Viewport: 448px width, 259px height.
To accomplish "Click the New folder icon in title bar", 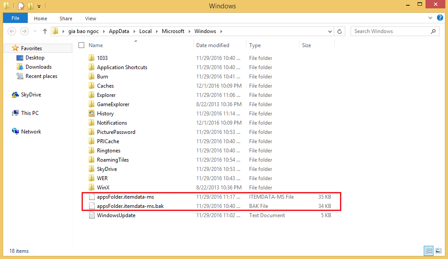I will coord(30,6).
